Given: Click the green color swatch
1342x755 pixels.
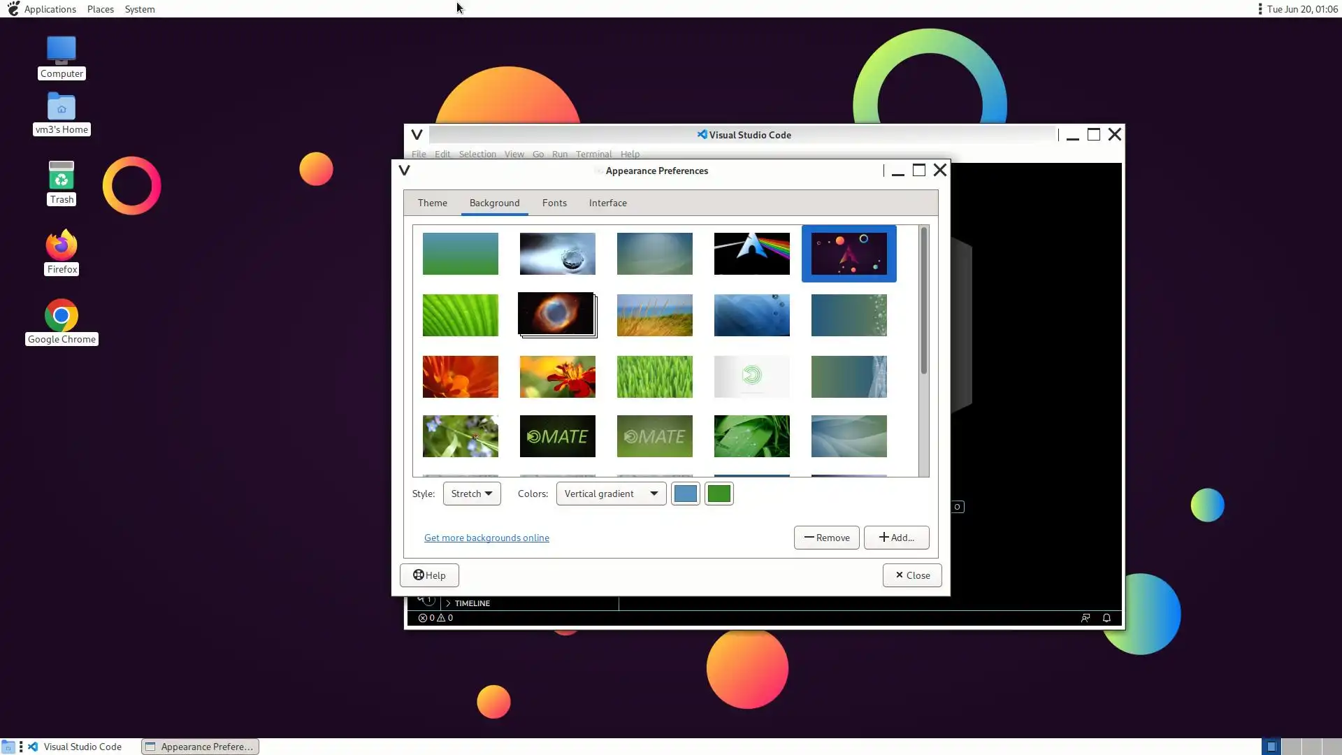Looking at the screenshot, I should [719, 494].
